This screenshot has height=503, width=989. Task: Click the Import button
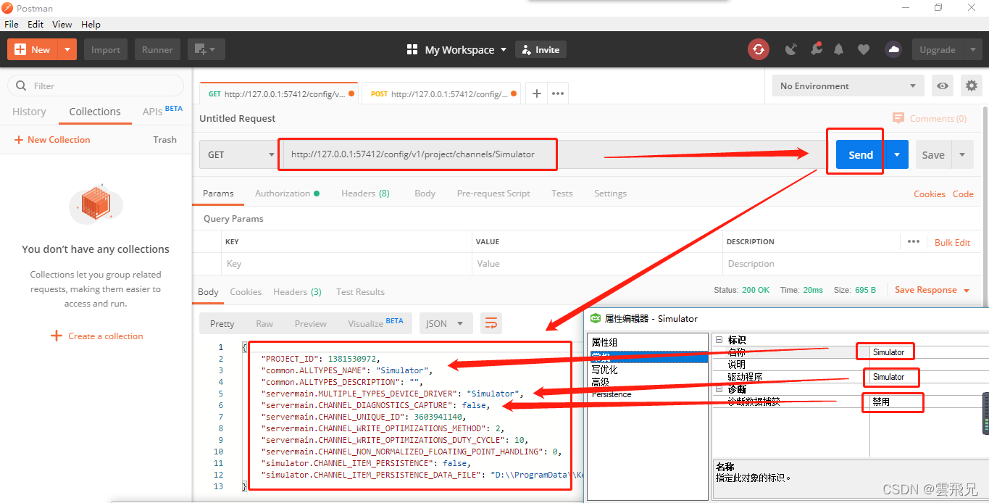(106, 49)
